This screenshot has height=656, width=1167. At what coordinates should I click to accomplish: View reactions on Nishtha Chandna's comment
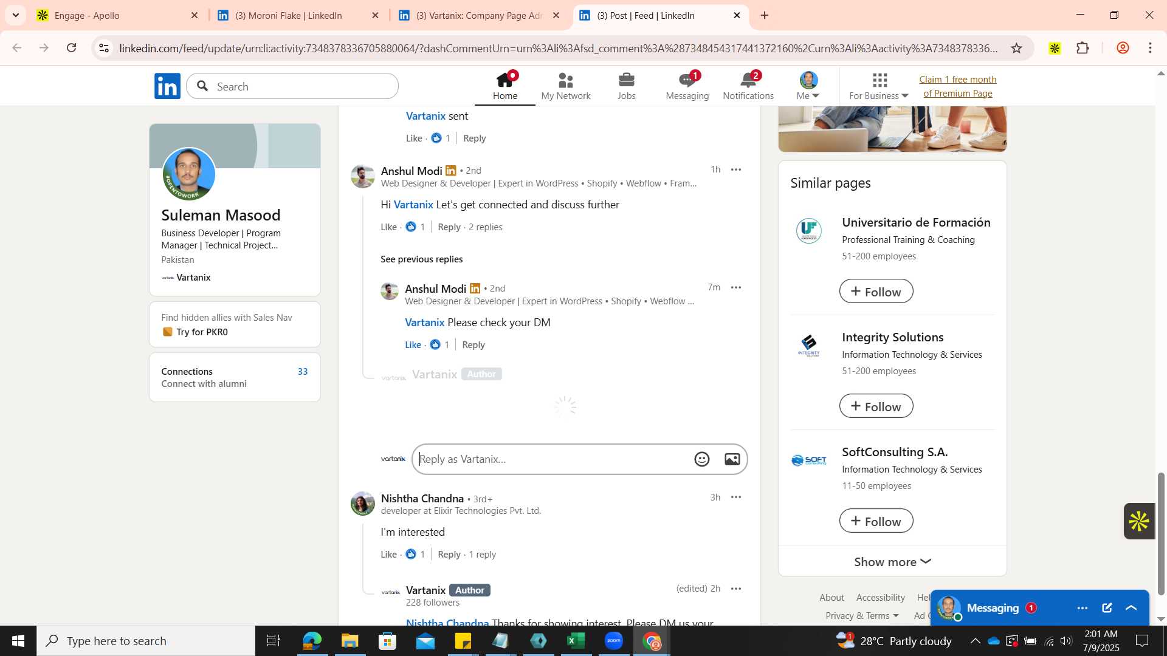tap(415, 554)
